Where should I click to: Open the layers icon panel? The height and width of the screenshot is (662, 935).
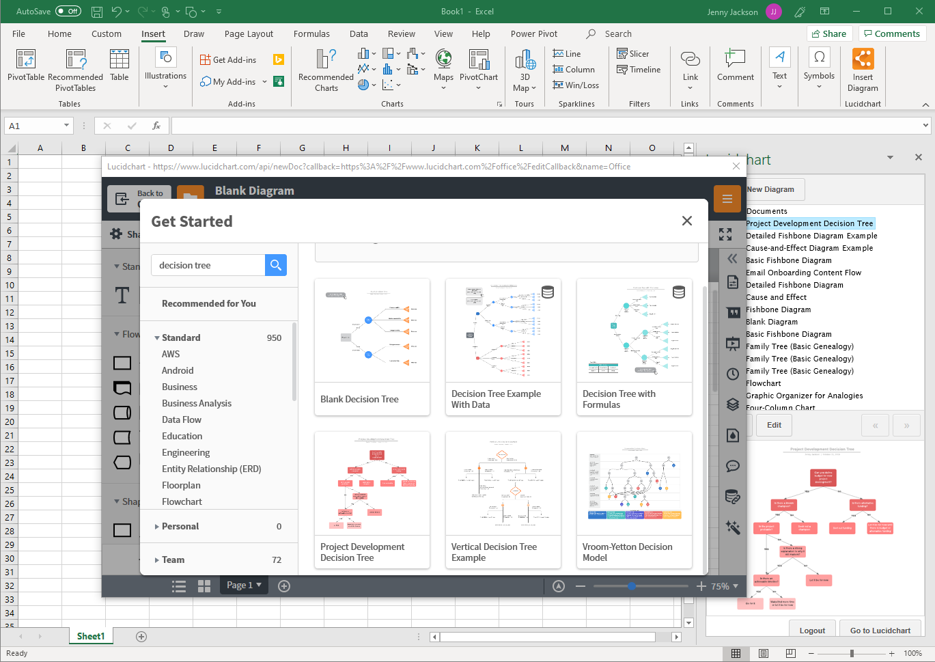(x=733, y=404)
